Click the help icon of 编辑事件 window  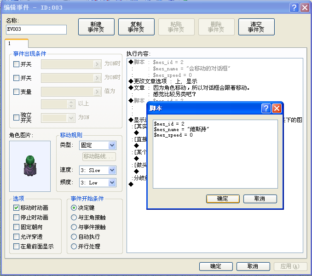pyautogui.click(x=294, y=8)
